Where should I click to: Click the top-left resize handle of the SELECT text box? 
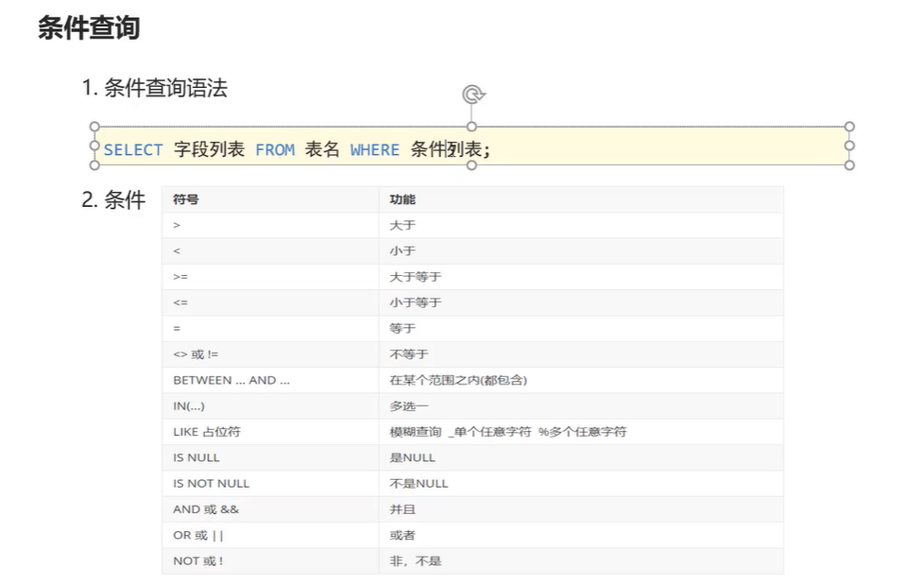click(94, 127)
